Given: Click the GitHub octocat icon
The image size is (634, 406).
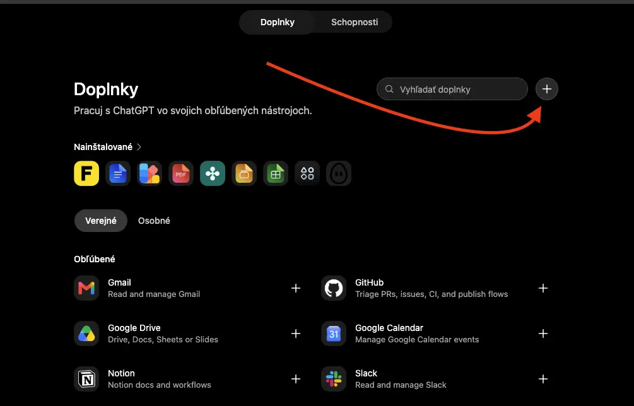Looking at the screenshot, I should (x=334, y=288).
